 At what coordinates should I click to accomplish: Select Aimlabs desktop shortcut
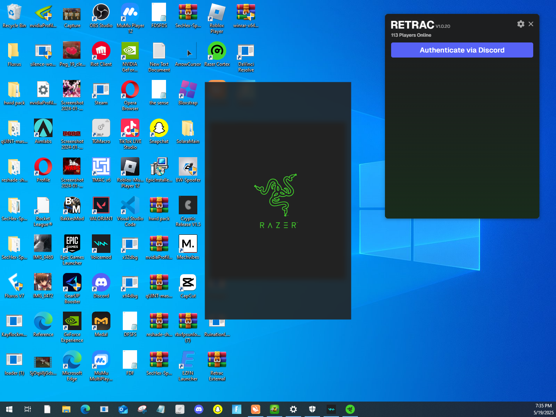[43, 132]
